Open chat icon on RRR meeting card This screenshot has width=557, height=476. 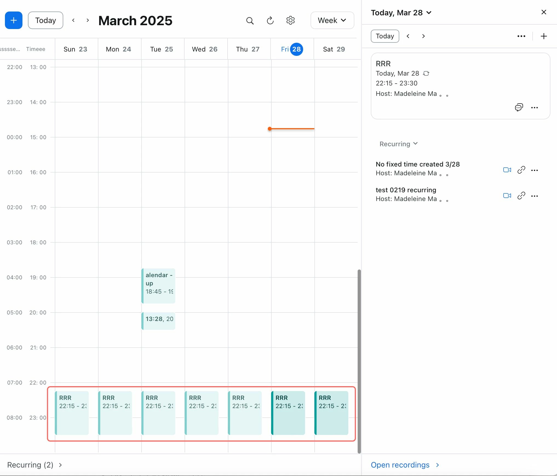tap(519, 107)
